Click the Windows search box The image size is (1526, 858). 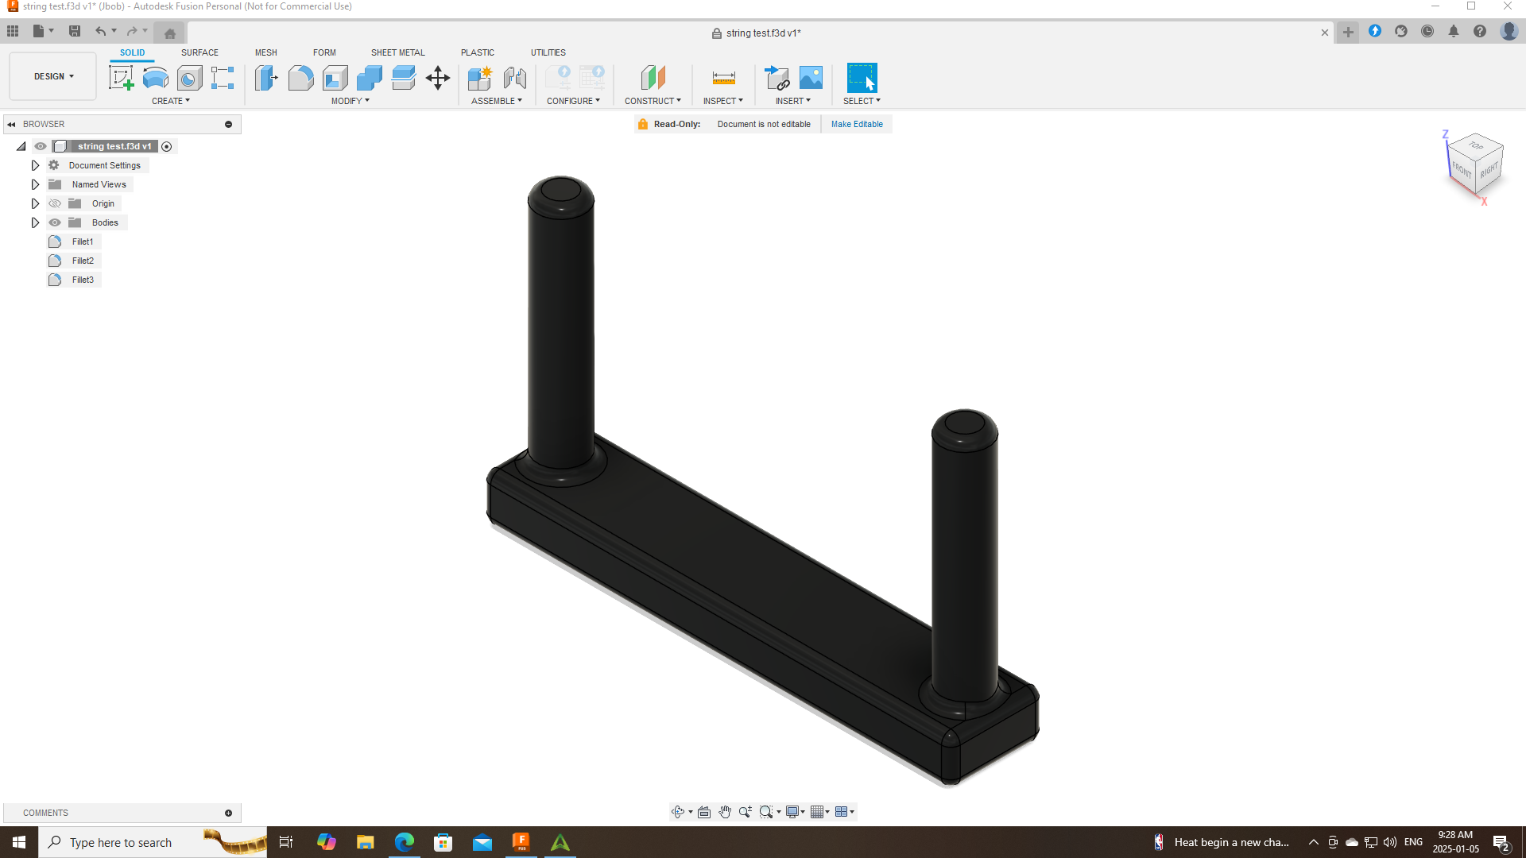[x=153, y=842]
